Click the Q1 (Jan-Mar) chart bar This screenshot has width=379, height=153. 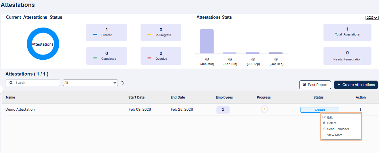coord(207,41)
